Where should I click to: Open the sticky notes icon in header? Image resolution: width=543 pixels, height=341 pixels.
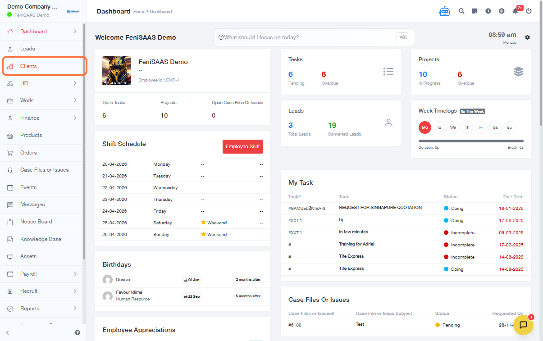point(475,11)
